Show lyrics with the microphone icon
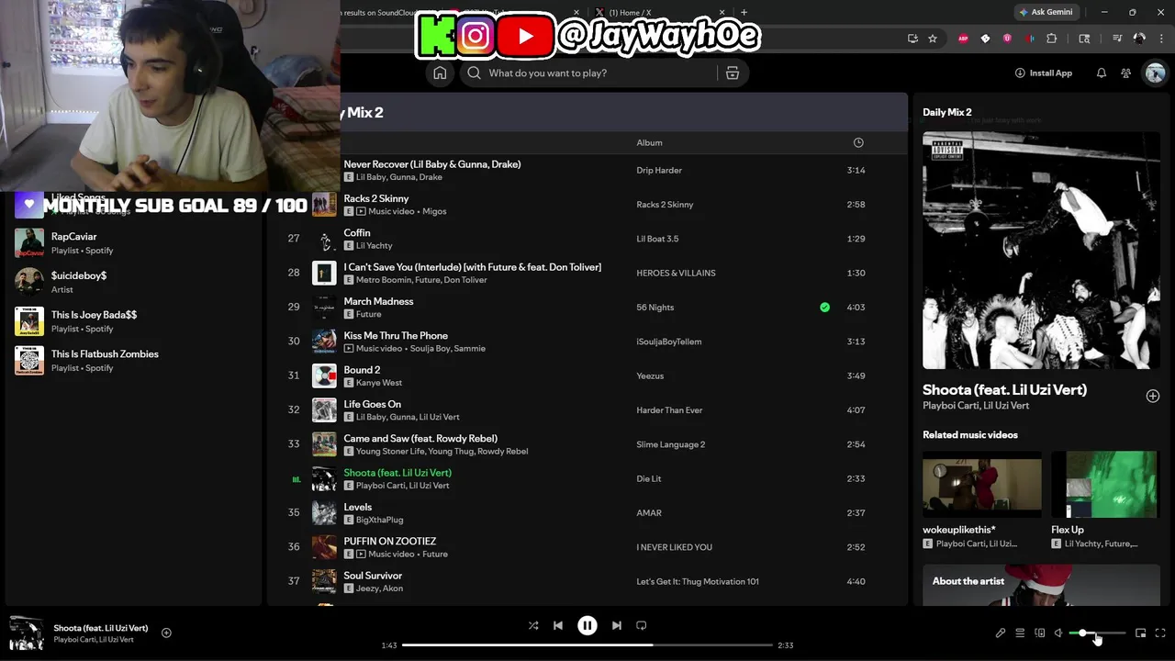1175x661 pixels. click(1001, 633)
